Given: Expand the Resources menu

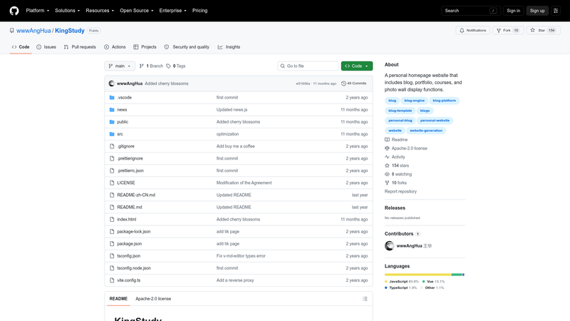Looking at the screenshot, I should [100, 11].
